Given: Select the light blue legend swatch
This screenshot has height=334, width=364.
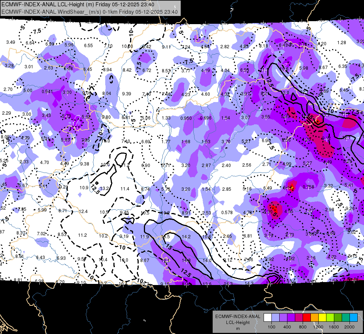Looking at the screenshot, I should point(276,318).
